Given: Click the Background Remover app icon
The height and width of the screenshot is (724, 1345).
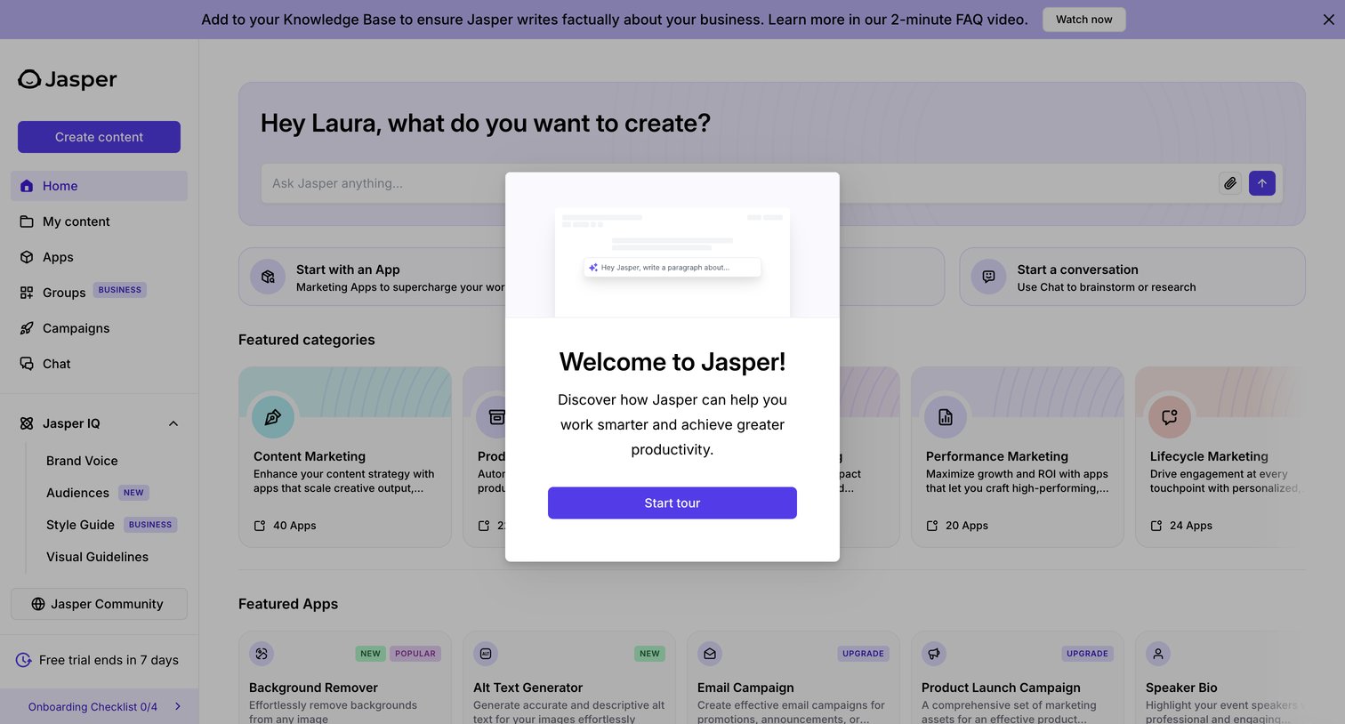Looking at the screenshot, I should [x=262, y=654].
